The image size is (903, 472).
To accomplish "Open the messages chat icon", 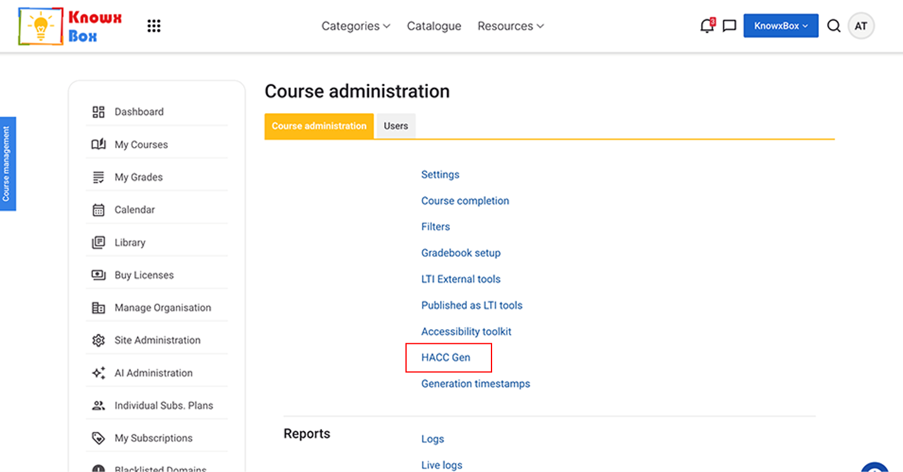I will 730,26.
